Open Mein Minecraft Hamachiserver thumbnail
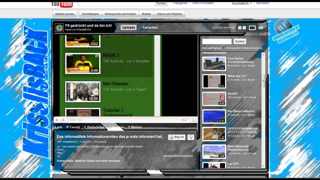Image resolution: width=320 pixels, height=180 pixels. pos(214,151)
